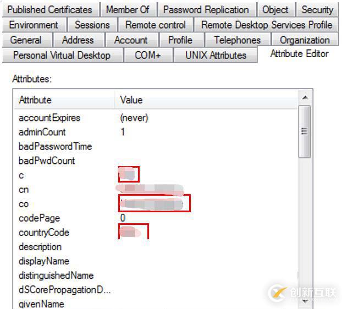Open the Environment tab
The height and width of the screenshot is (309, 342).
(34, 25)
